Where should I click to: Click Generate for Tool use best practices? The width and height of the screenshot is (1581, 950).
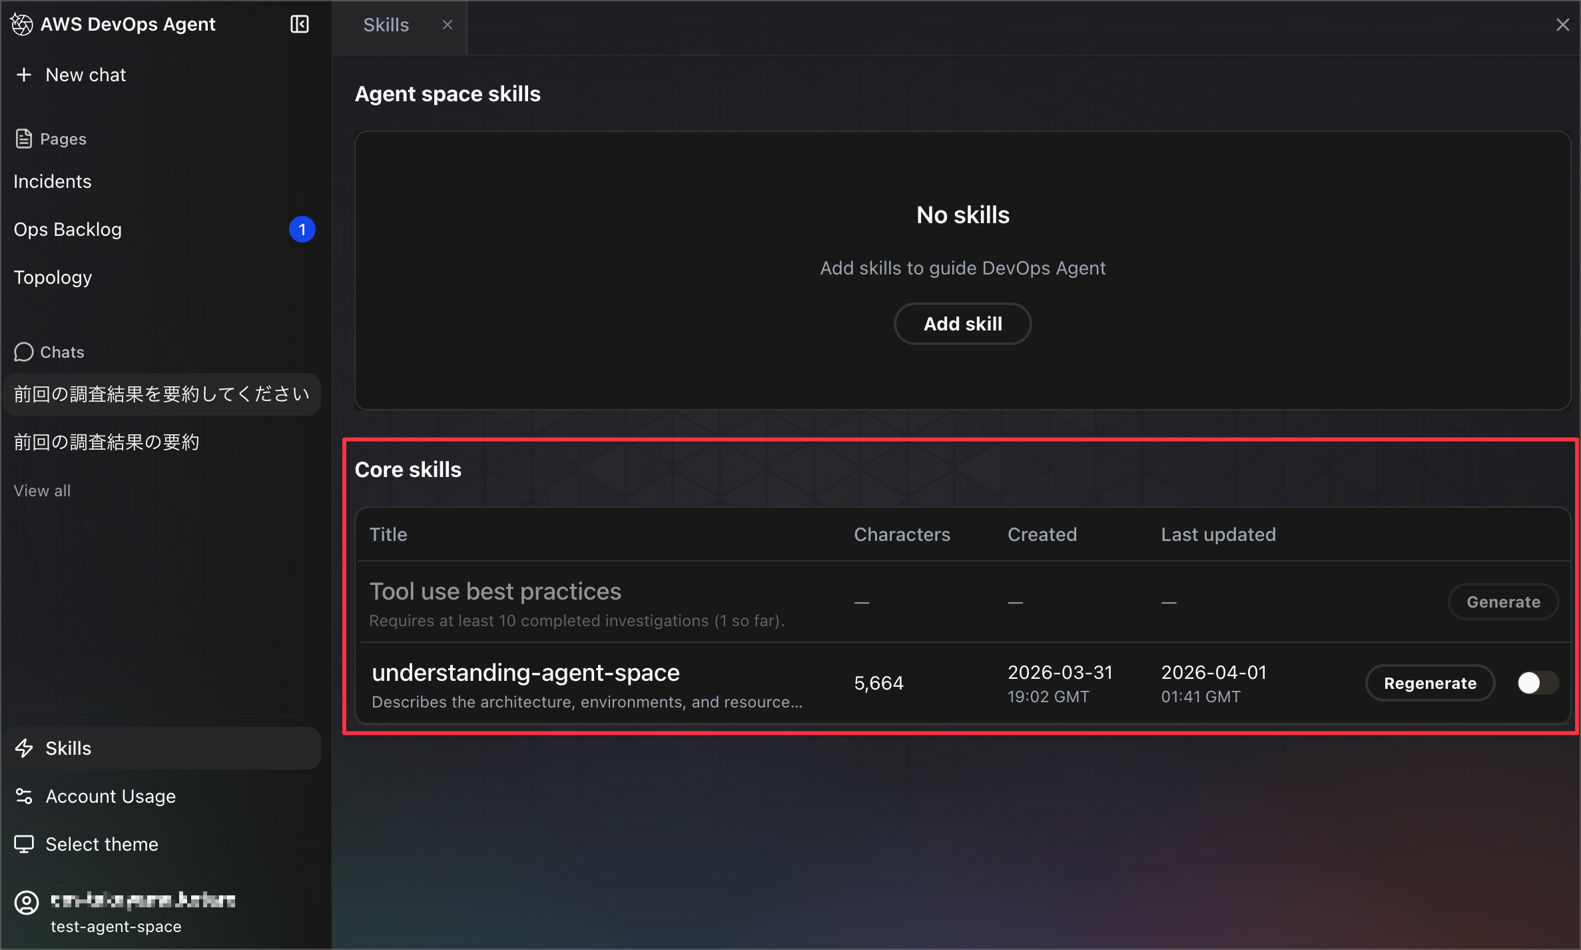(1503, 602)
